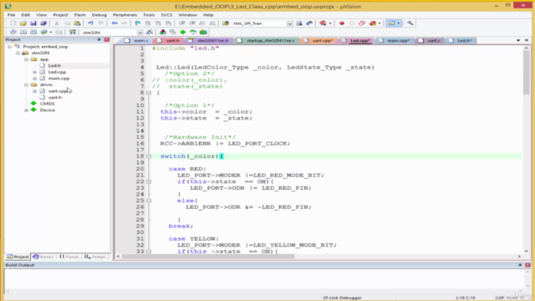The width and height of the screenshot is (535, 301).
Task: Toggle auto-hide pin on Project panel
Action: tap(99, 40)
